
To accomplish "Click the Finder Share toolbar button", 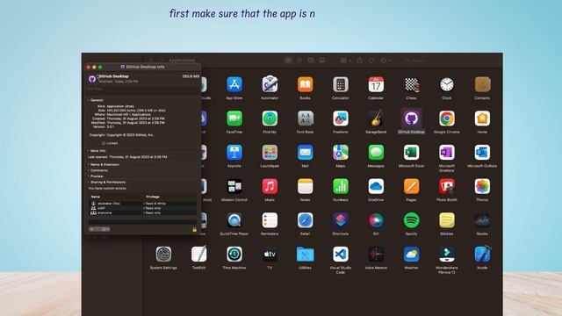I will pyautogui.click(x=360, y=61).
